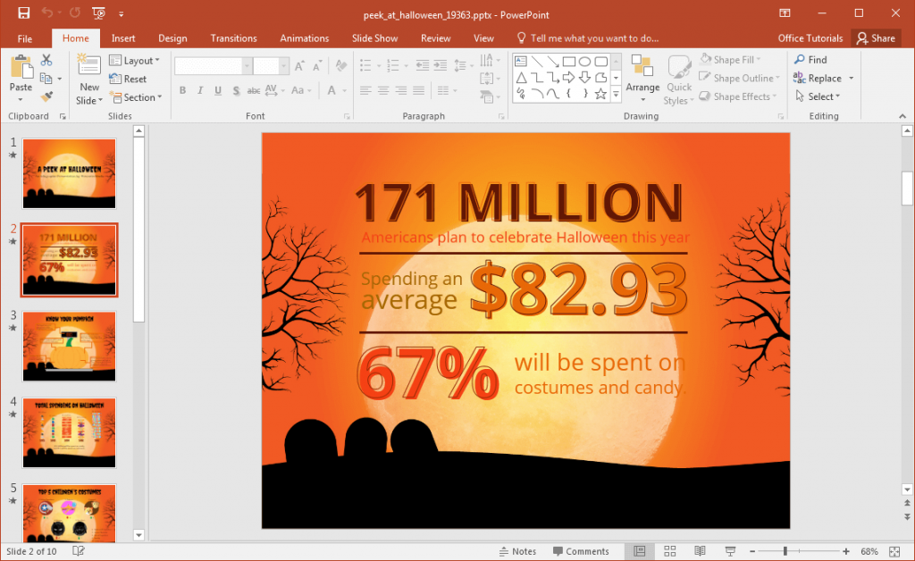Select the Center alignment icon
This screenshot has width=915, height=561.
[x=385, y=90]
